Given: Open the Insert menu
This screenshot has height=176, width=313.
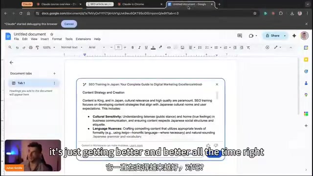Looking at the screenshot, I should 45,39.
